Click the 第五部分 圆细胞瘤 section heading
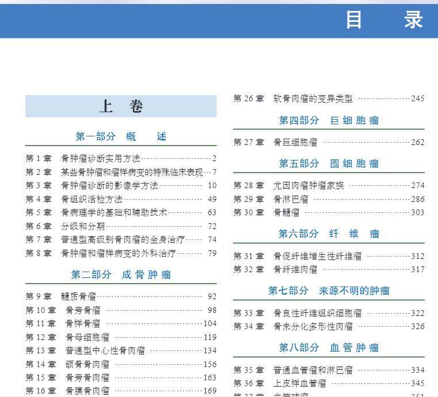This screenshot has width=438, height=397. coord(329,163)
